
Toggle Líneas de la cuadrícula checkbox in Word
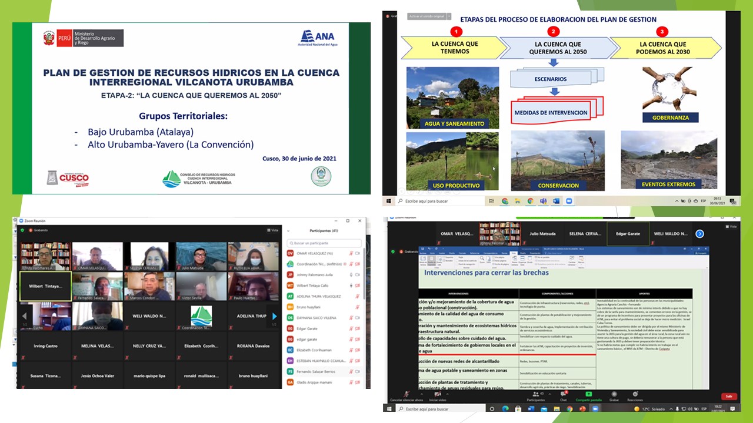point(457,261)
